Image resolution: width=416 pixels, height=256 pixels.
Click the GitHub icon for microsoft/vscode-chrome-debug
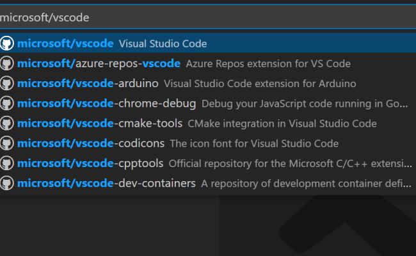pyautogui.click(x=6, y=103)
